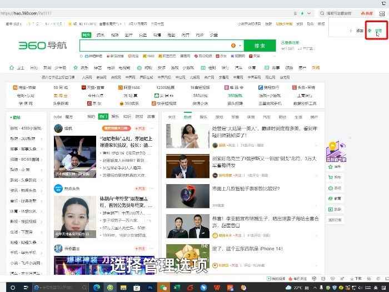
Task: Select the 视频 search tab
Action: point(114,35)
